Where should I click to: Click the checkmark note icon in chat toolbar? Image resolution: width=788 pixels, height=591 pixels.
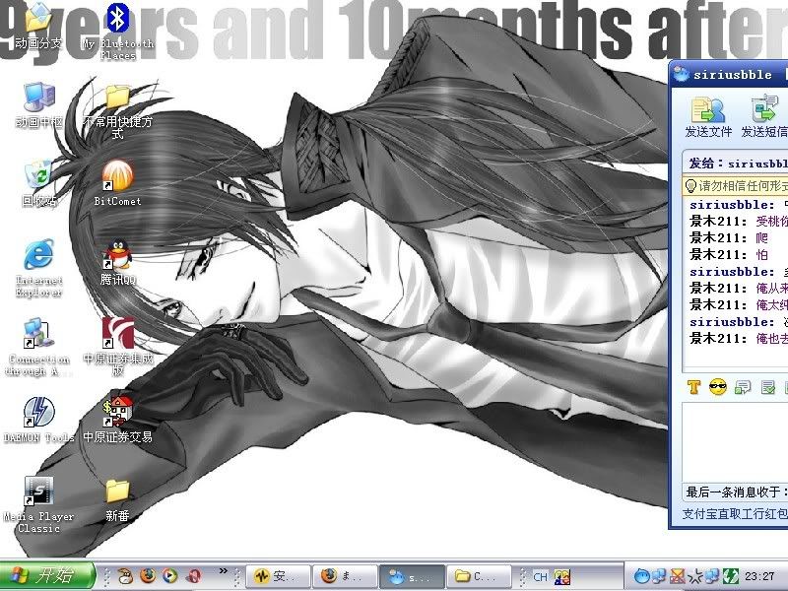767,387
